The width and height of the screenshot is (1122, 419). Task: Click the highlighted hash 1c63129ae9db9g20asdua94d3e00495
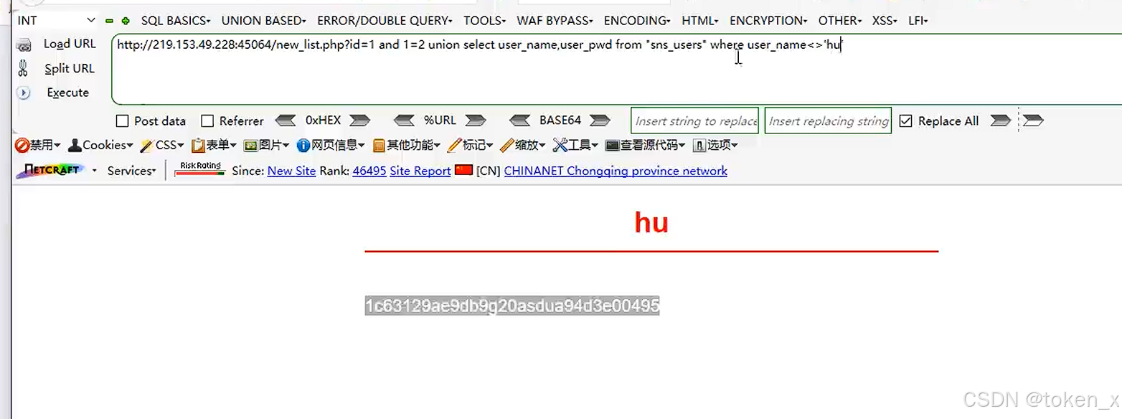click(x=512, y=306)
